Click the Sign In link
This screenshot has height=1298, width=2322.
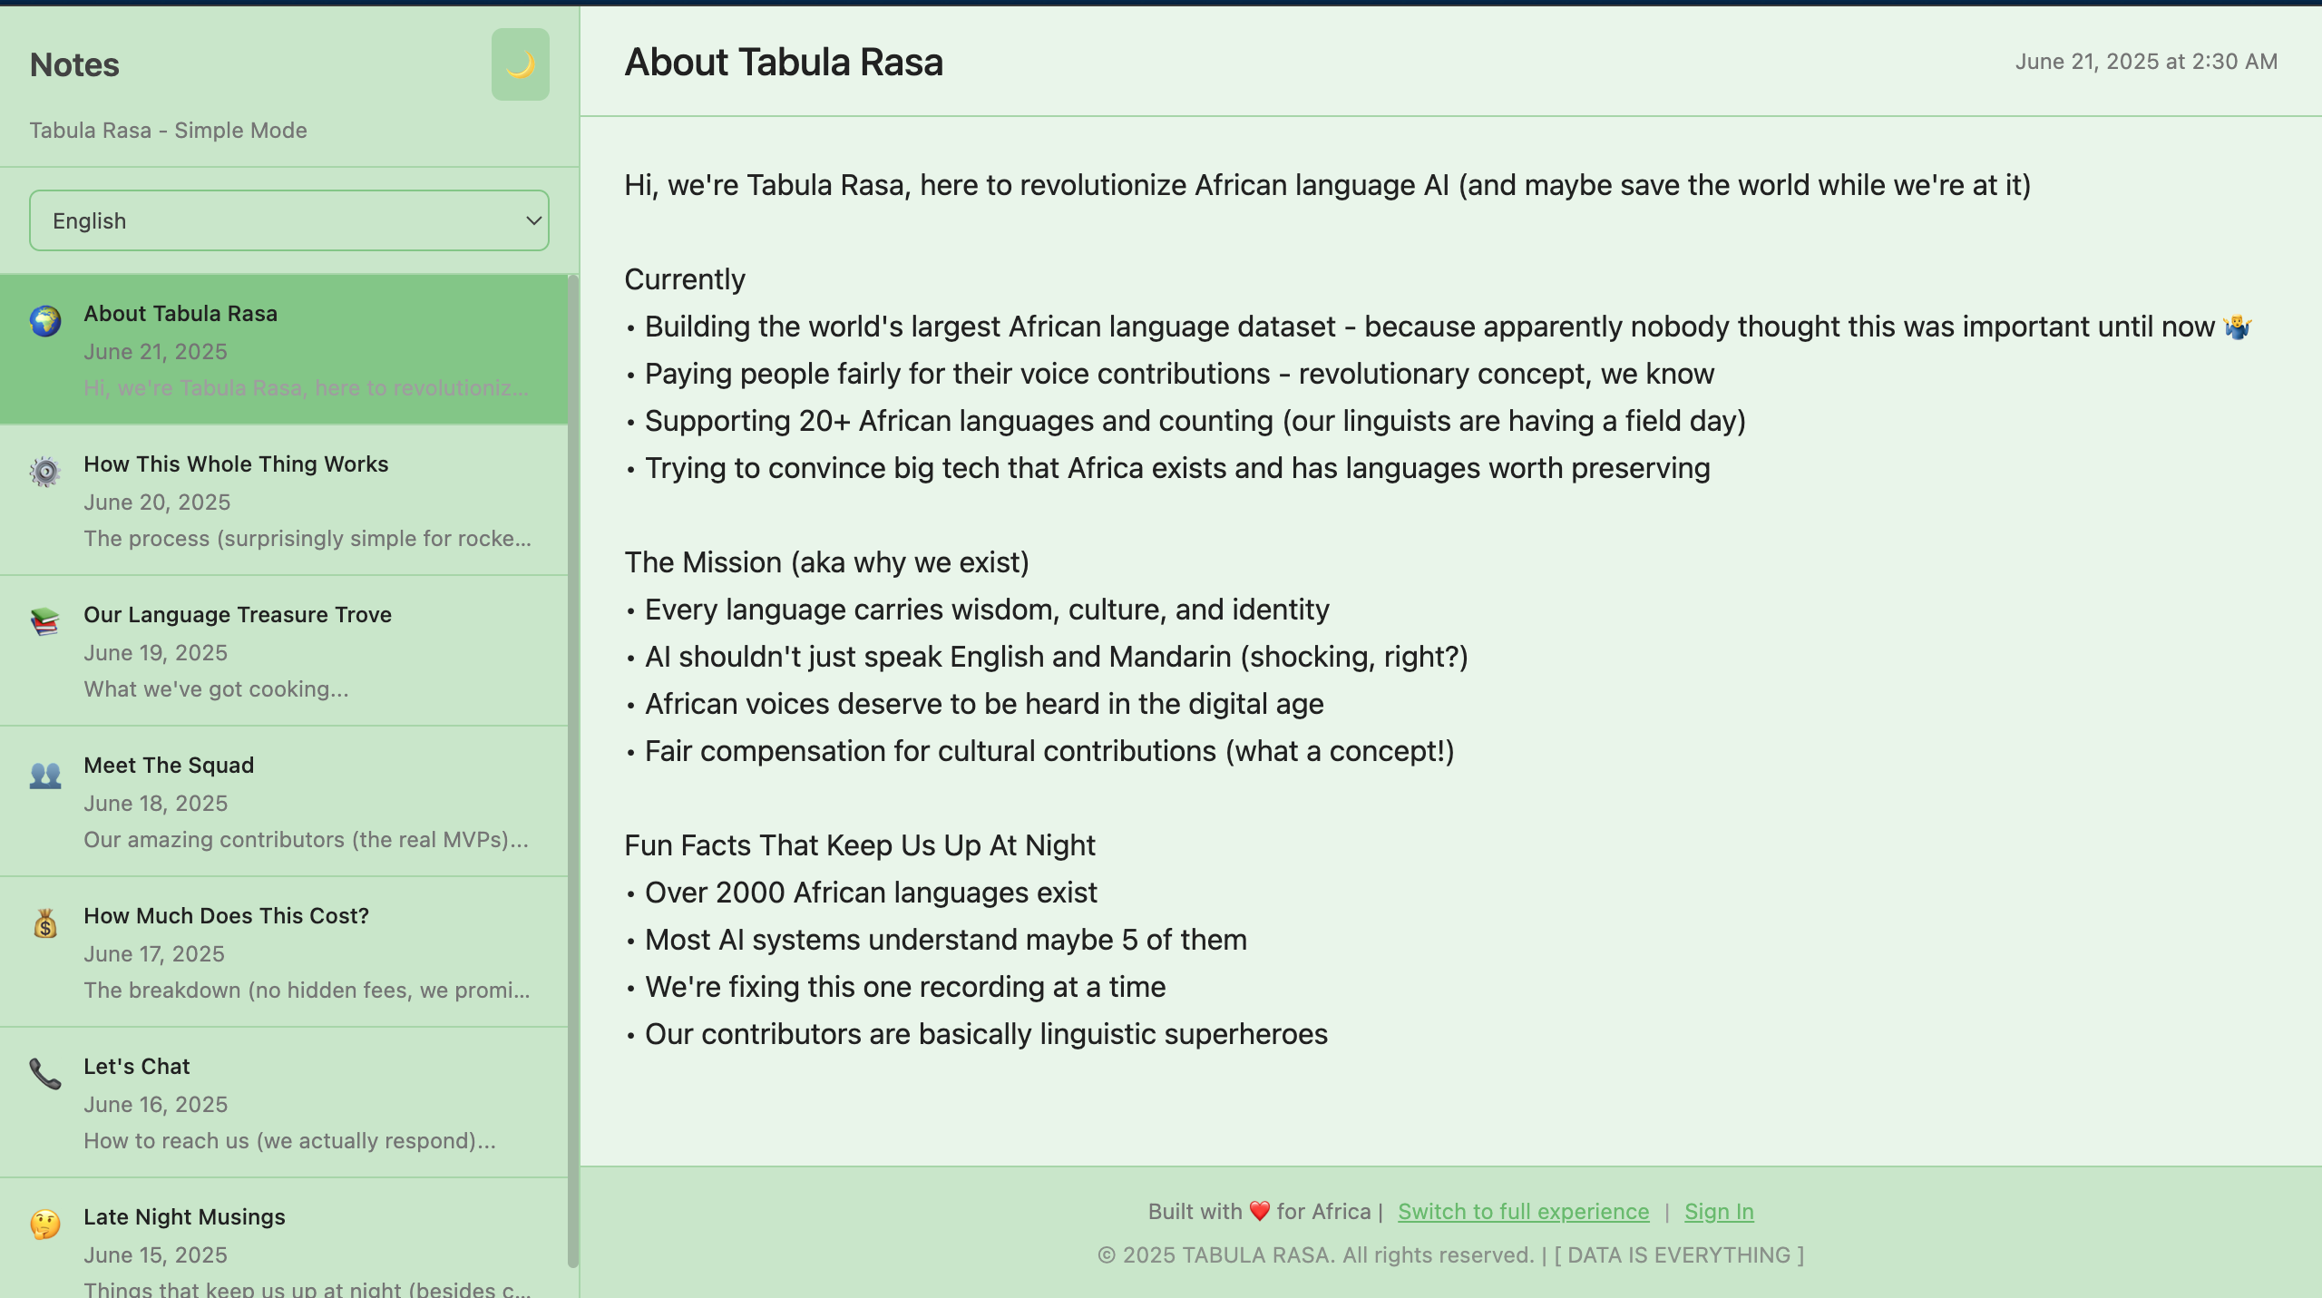(1719, 1212)
